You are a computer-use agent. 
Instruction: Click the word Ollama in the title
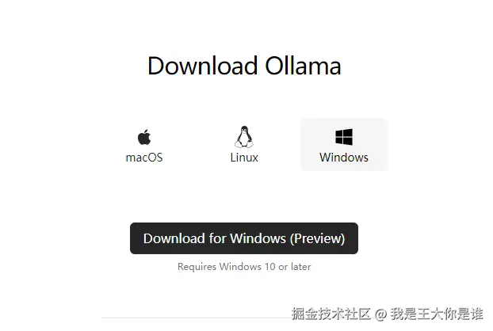303,66
